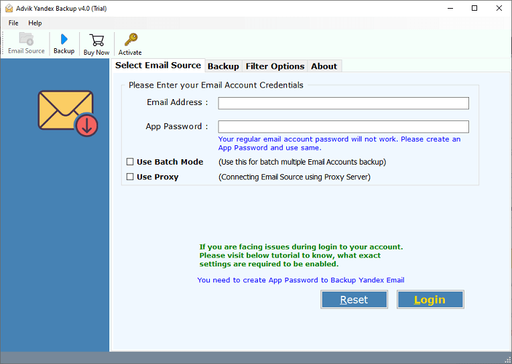This screenshot has height=364, width=512.
Task: Focus the App Password input field
Action: pos(344,126)
